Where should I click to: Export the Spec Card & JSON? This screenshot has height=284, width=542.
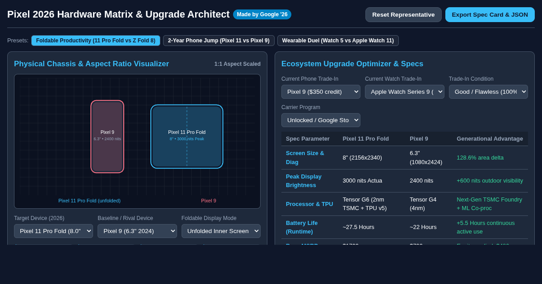pyautogui.click(x=490, y=14)
